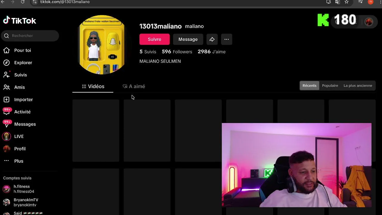
Task: Click the Message button
Action: (x=188, y=39)
